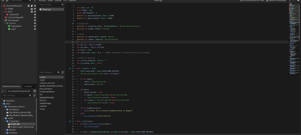Hide the Control node
The height and width of the screenshot is (135, 301).
coord(35,23)
